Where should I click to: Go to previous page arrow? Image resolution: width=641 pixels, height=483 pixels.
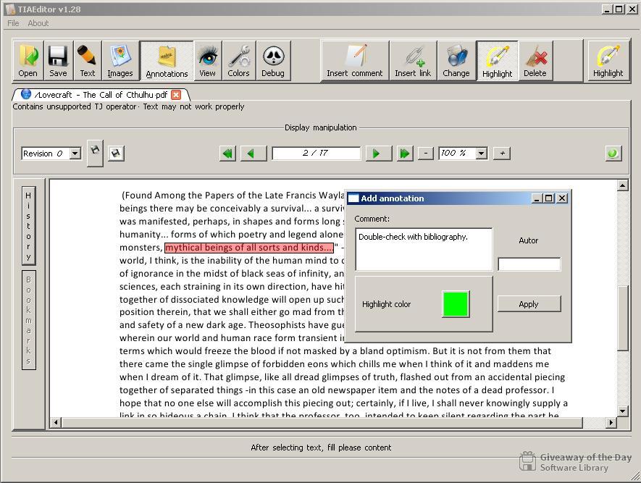254,154
